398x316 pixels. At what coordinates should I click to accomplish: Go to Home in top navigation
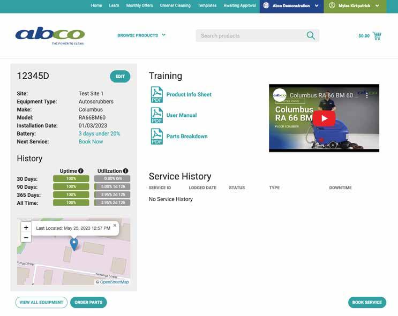coord(96,5)
